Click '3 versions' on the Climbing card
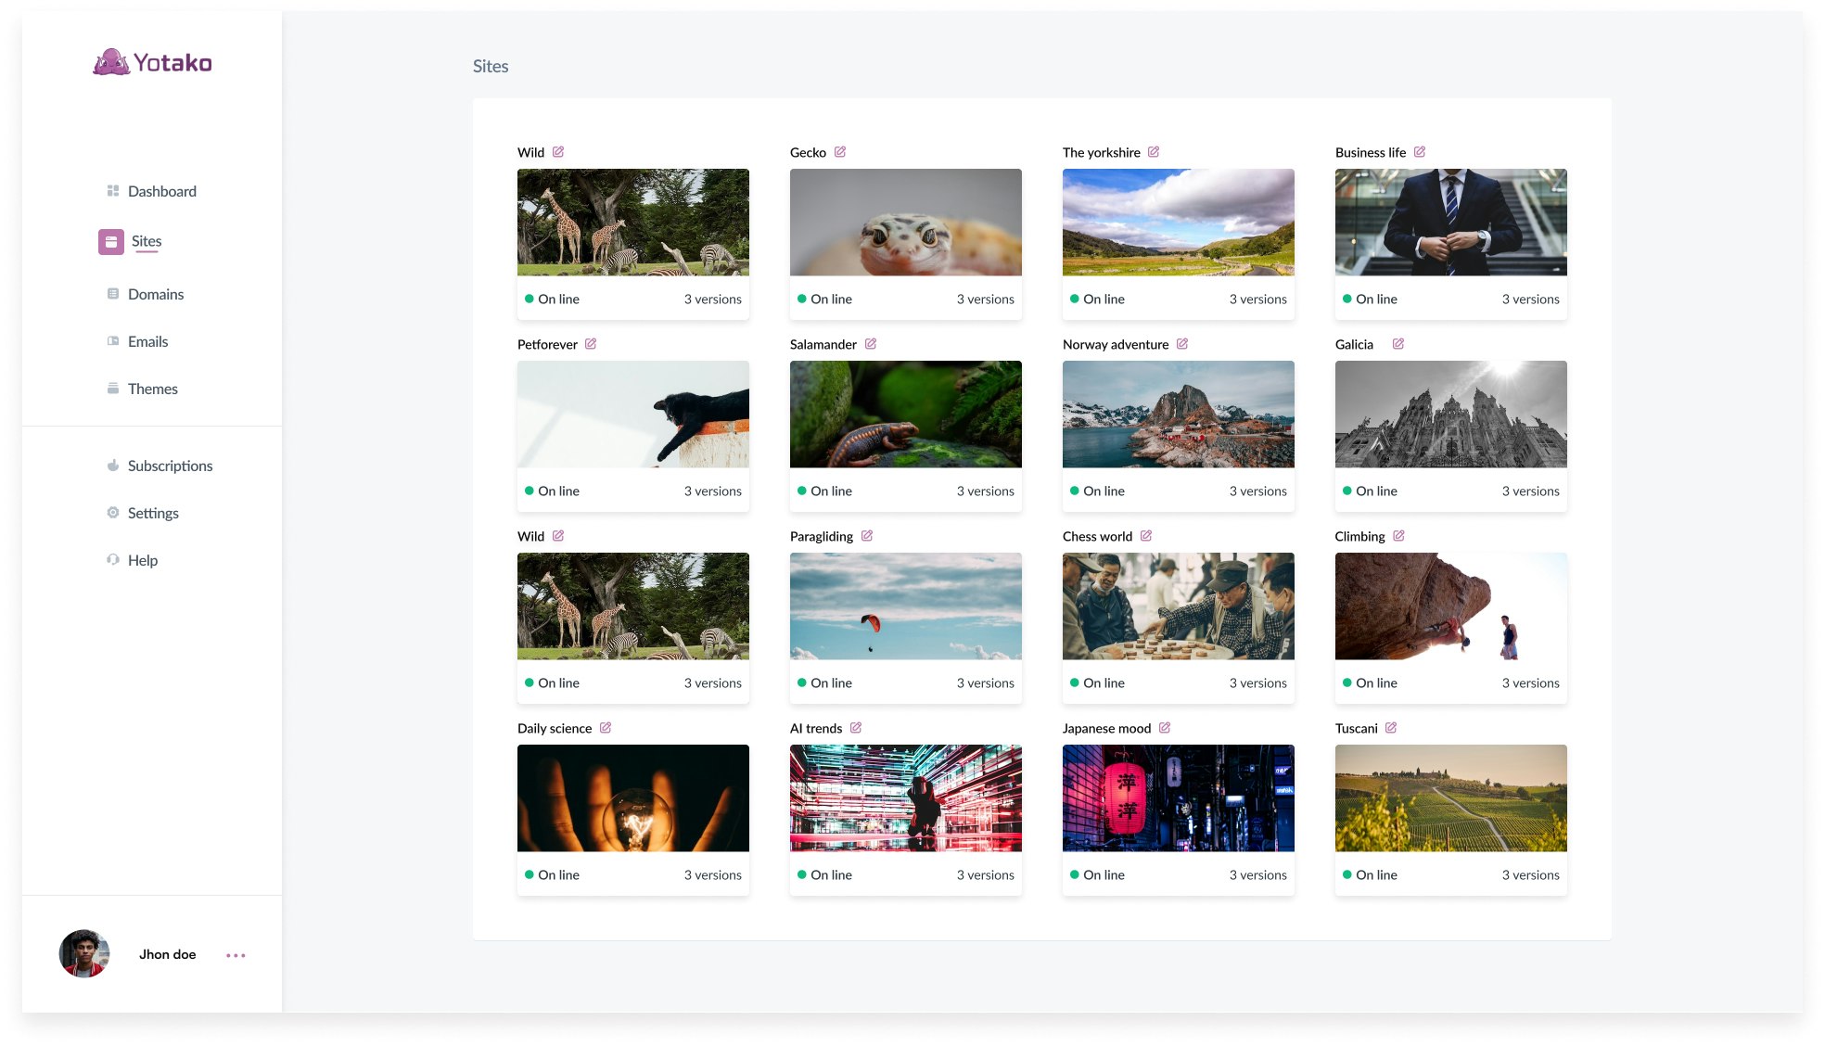 pos(1531,683)
